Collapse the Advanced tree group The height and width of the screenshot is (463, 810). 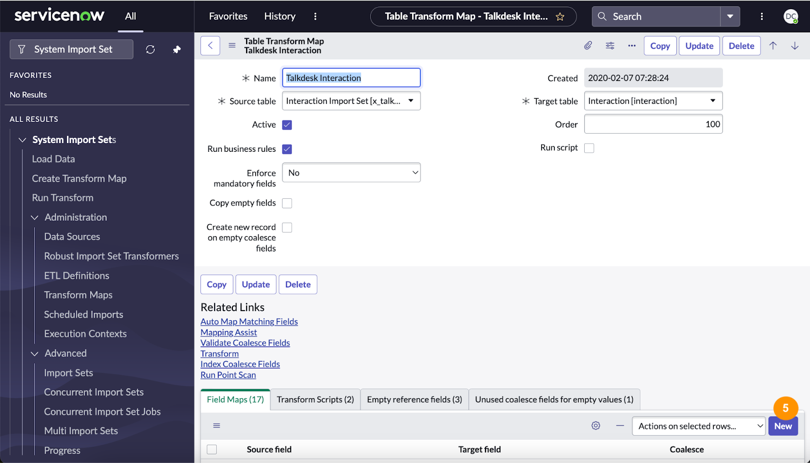(x=34, y=354)
